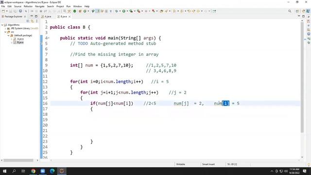Open the Navigate menu
This screenshot has width=311, height=175.
pyautogui.click(x=40, y=6)
